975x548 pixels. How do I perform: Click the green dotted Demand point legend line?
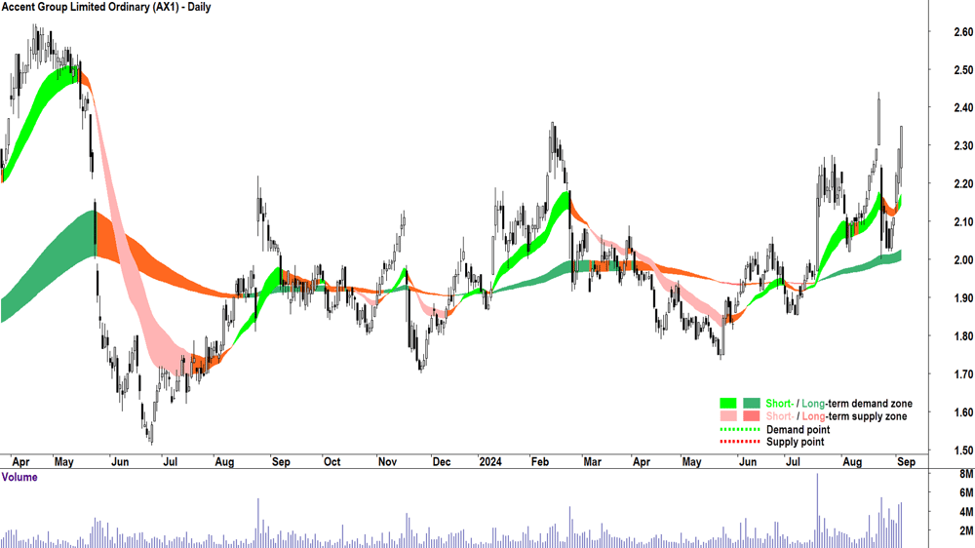click(740, 429)
